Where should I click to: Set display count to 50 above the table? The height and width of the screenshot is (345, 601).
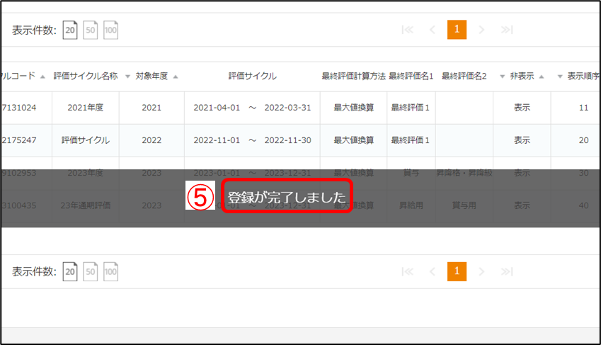(91, 30)
